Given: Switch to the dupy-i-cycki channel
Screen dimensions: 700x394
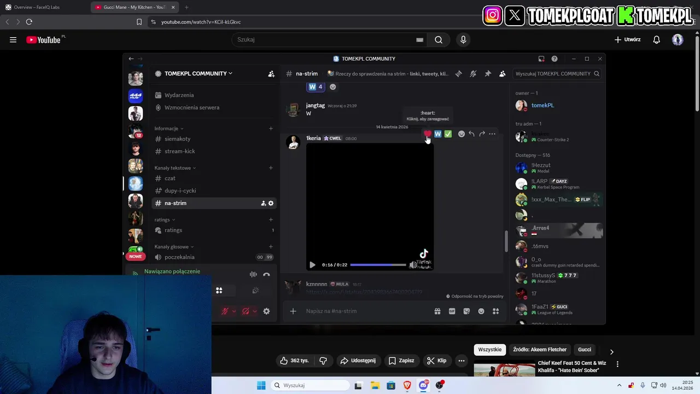Looking at the screenshot, I should tap(214, 191).
